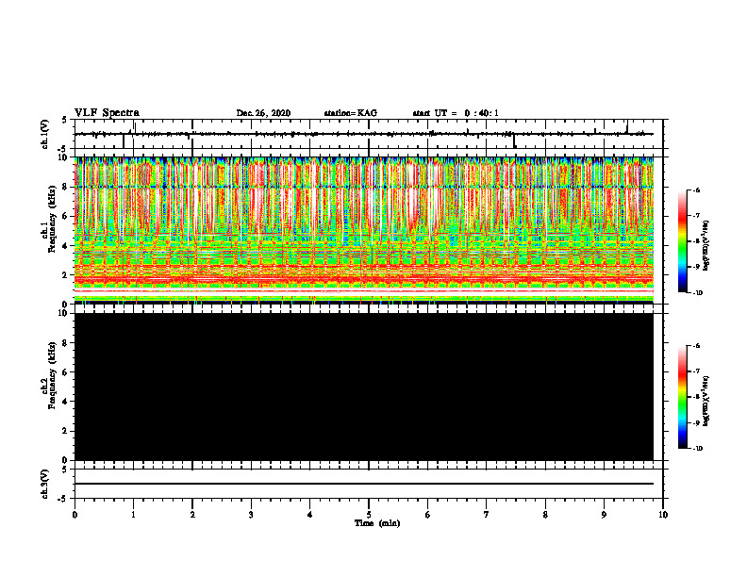The image size is (747, 577).
Task: Click the ch.1 "Frequency (kHz)" axis label
Action: click(52, 219)
